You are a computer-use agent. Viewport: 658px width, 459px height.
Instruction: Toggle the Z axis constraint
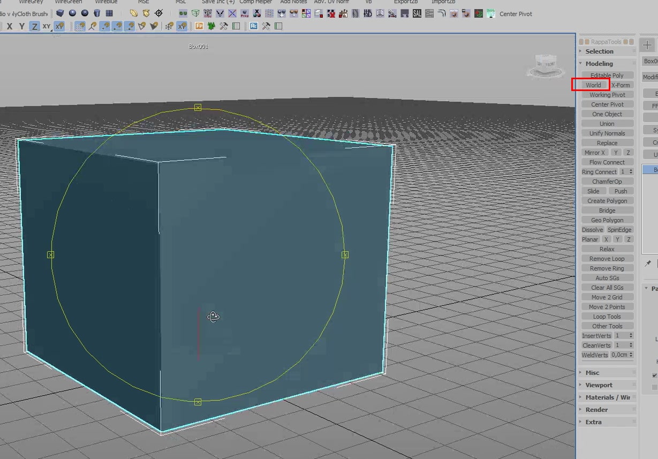[x=34, y=26]
